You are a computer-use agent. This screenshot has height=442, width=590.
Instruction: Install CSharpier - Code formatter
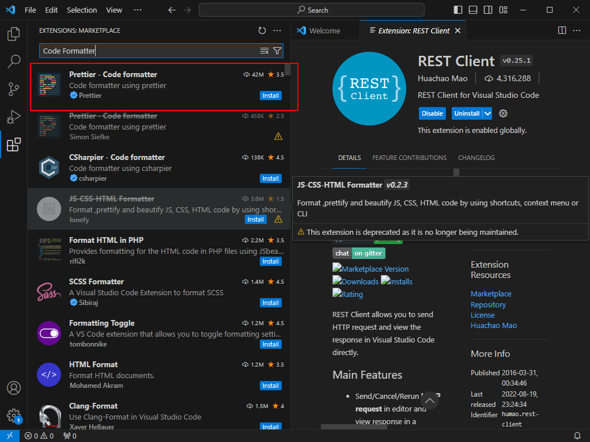click(x=271, y=178)
